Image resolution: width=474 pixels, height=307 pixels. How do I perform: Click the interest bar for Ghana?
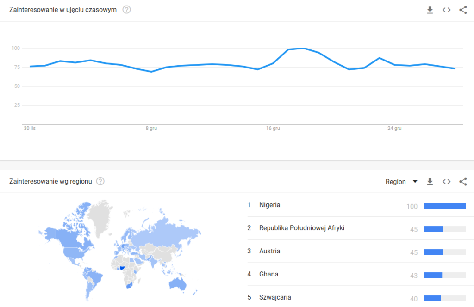tap(433, 275)
